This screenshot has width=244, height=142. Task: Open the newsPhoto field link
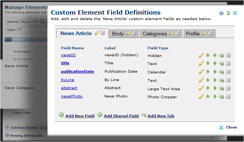(x=72, y=96)
